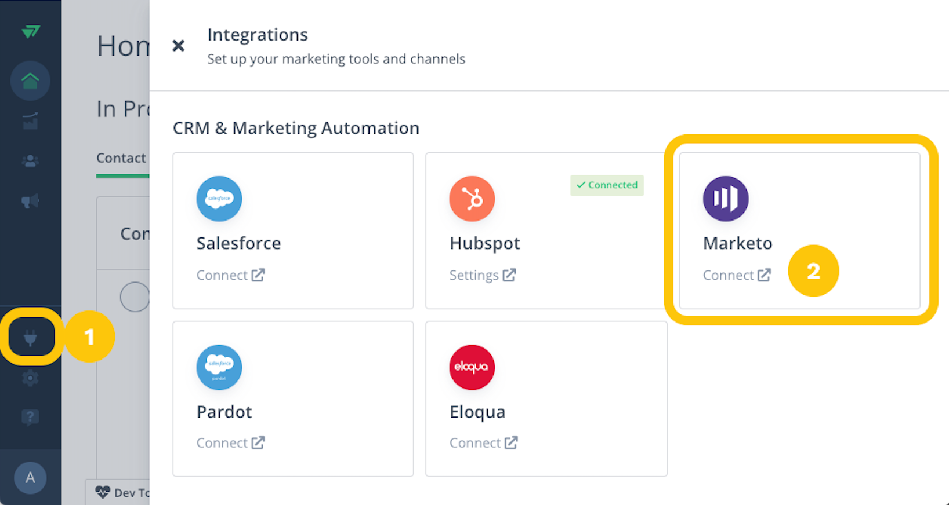Click the Salesforce card title
Viewport: 949px width, 505px height.
(x=238, y=243)
